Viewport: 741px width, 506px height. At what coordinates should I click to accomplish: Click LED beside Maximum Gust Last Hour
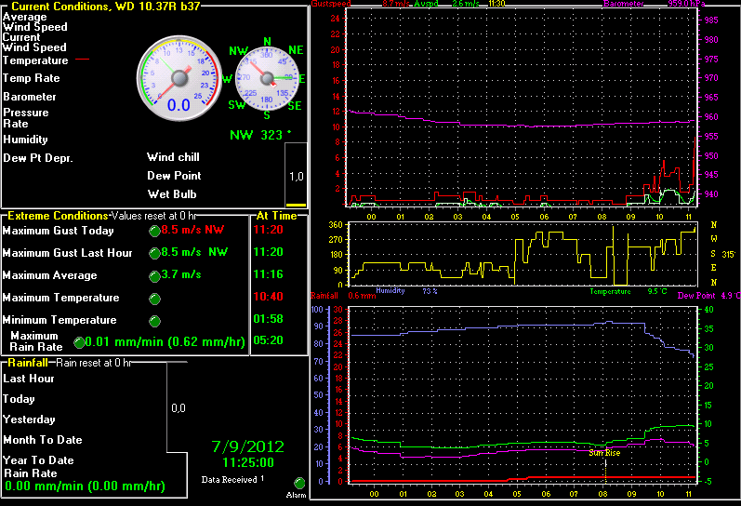154,253
